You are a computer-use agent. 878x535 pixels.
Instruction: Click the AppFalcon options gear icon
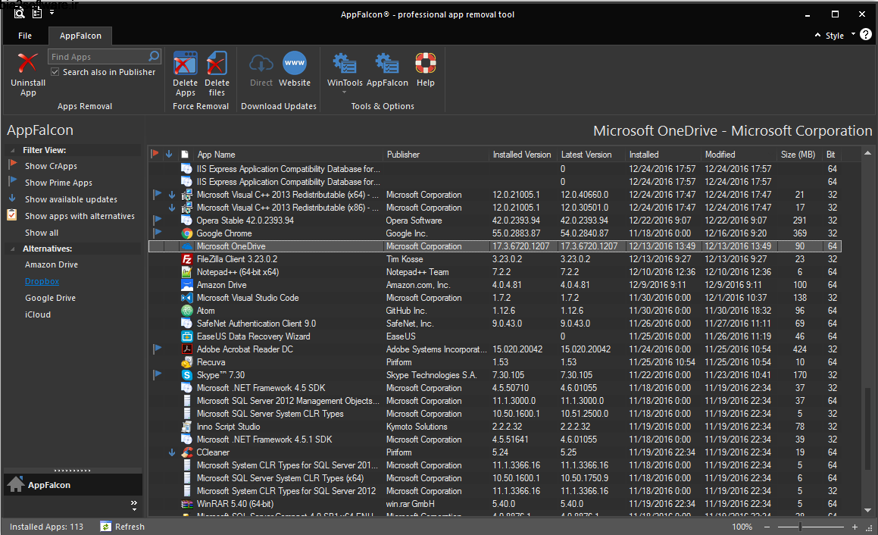tap(387, 64)
